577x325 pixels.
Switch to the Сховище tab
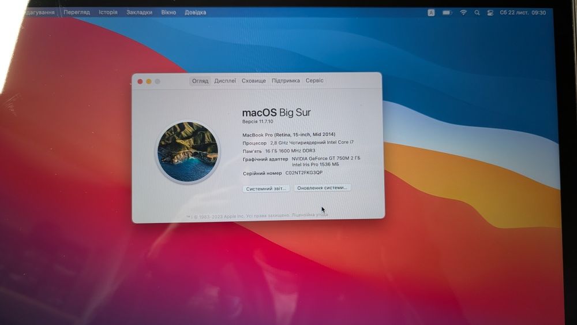point(253,80)
